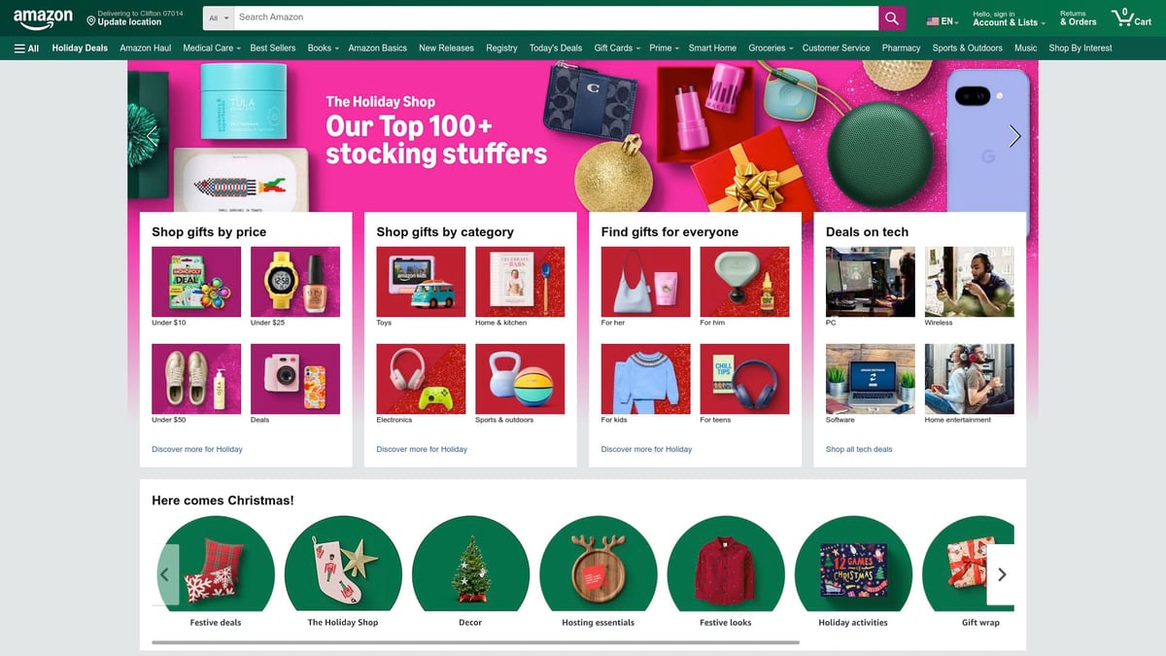Click into the Search Amazon field
This screenshot has width=1166, height=656.
[x=557, y=17]
